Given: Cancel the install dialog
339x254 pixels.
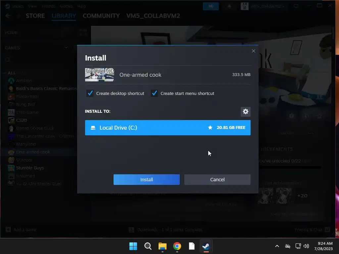Looking at the screenshot, I should point(217,180).
